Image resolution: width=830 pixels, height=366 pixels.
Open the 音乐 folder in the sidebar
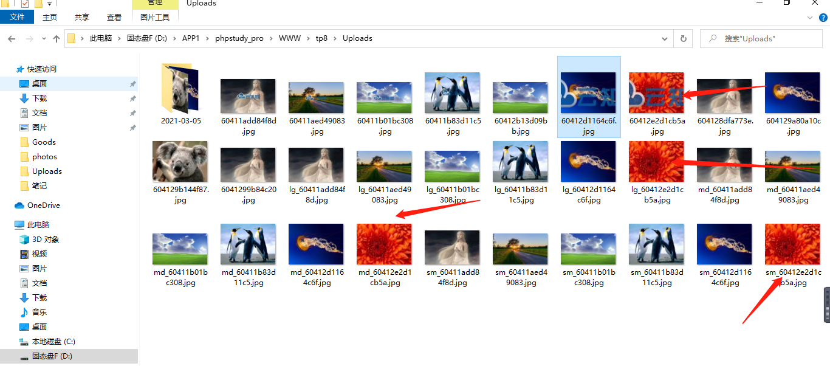click(39, 312)
